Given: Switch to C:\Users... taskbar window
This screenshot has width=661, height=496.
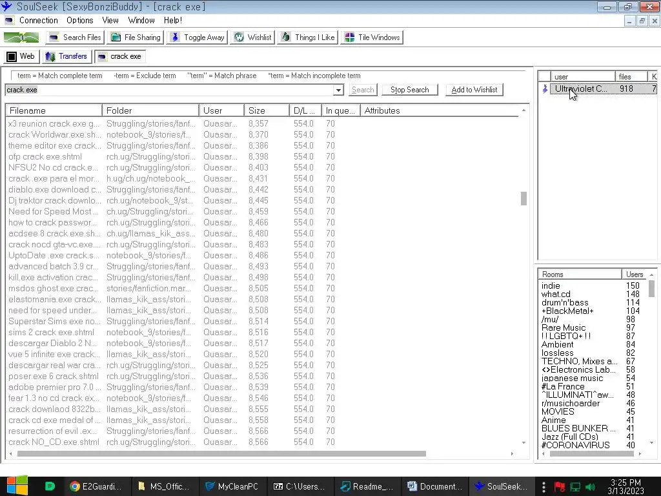Looking at the screenshot, I should coord(299,486).
